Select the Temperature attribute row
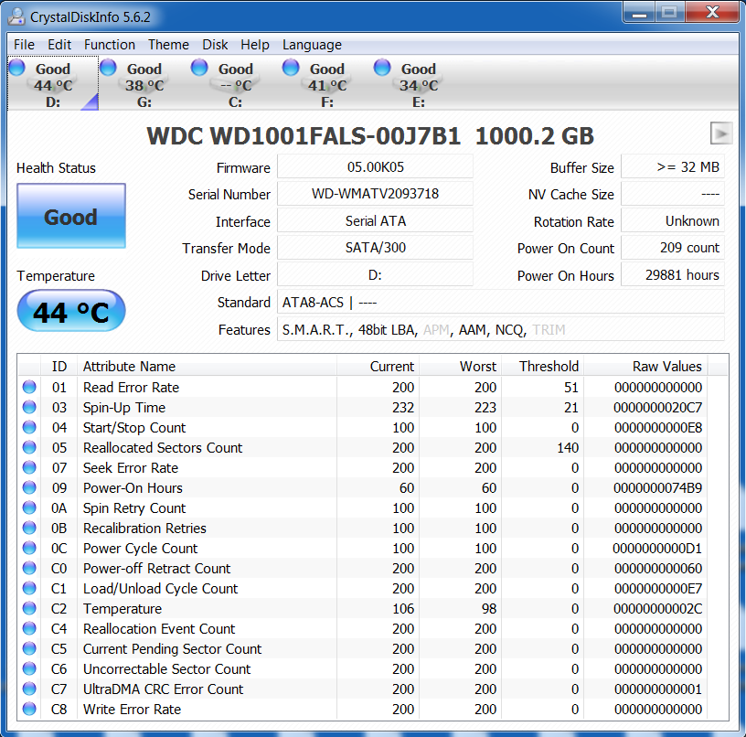The height and width of the screenshot is (737, 746). click(123, 608)
